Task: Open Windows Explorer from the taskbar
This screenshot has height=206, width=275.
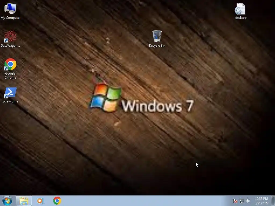Action: coord(24,201)
